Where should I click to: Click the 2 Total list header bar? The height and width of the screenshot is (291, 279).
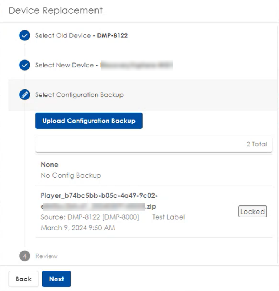coord(154,144)
